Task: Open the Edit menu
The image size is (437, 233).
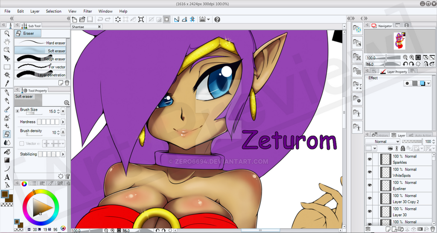Action: (20, 11)
